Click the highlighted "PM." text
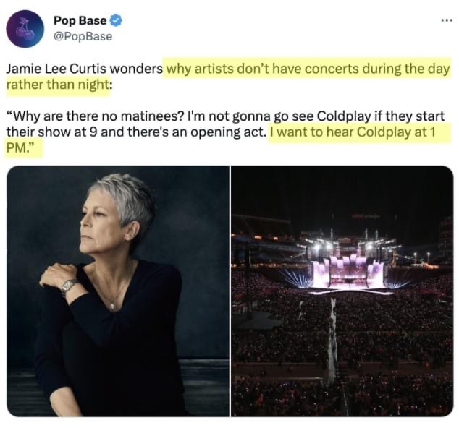 tap(21, 147)
